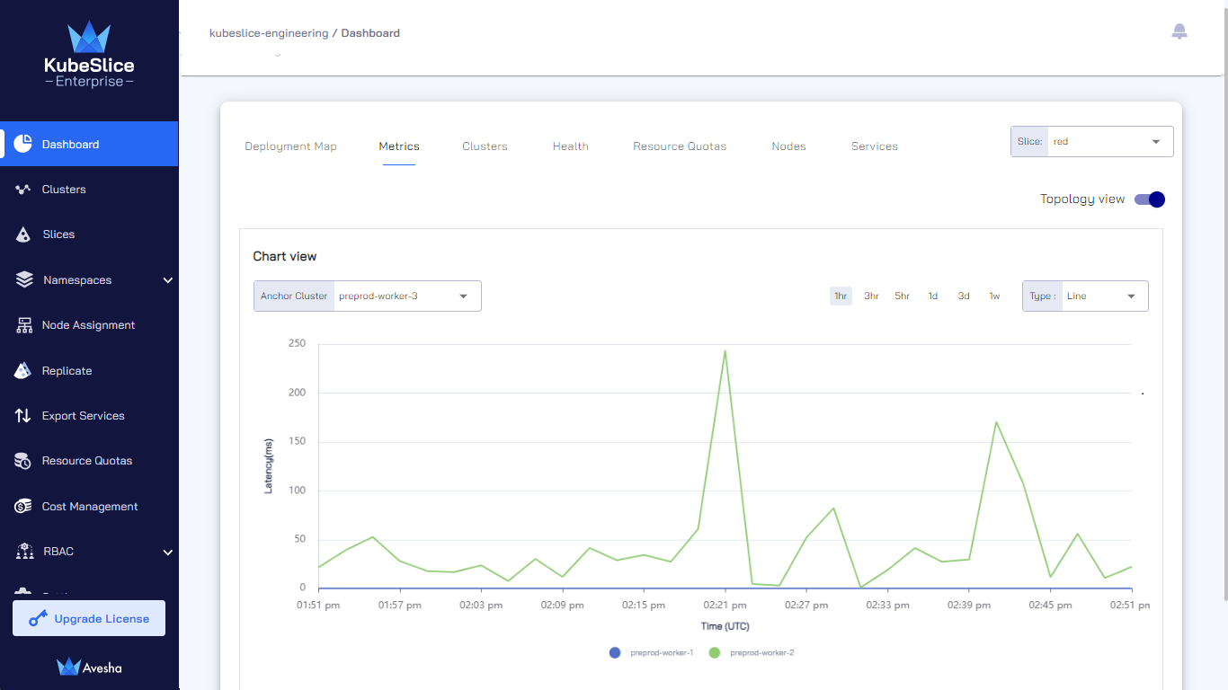Click the key icon on Upgrade License
The height and width of the screenshot is (690, 1228).
(38, 618)
